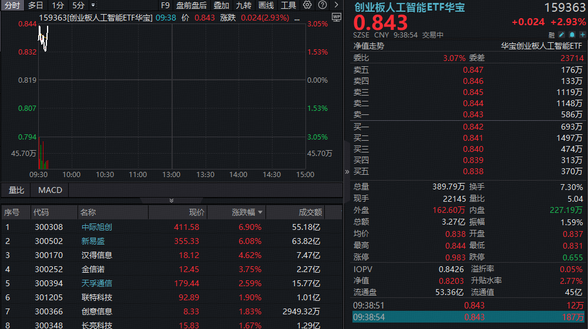This screenshot has width=588, height=329.
Task: Open the 中际旭创 stock link
Action: click(96, 227)
